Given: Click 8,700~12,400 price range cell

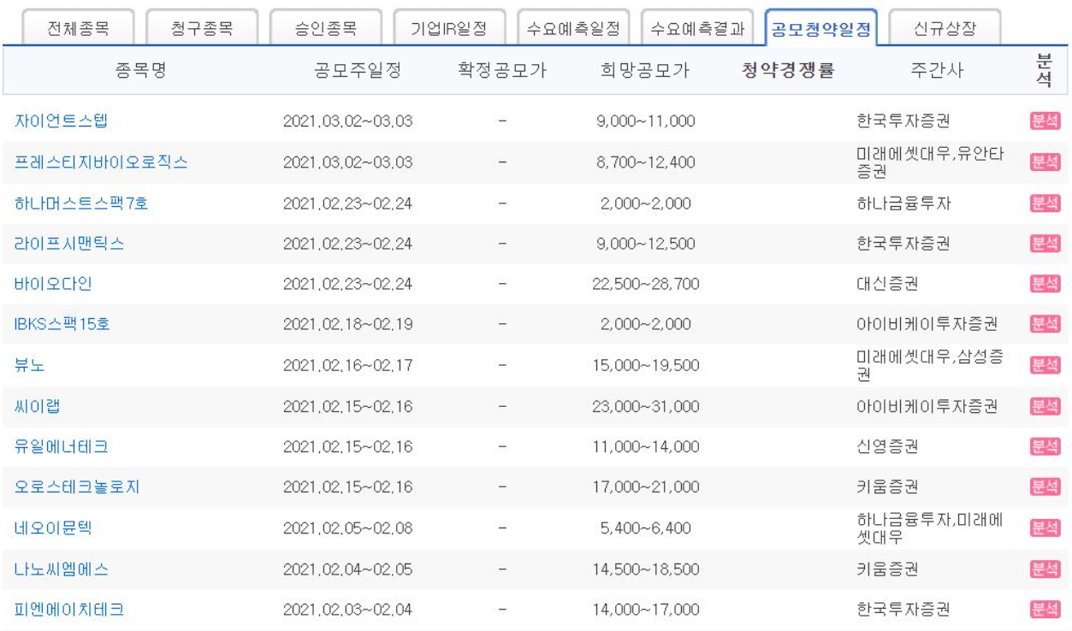Looking at the screenshot, I should tap(646, 163).
